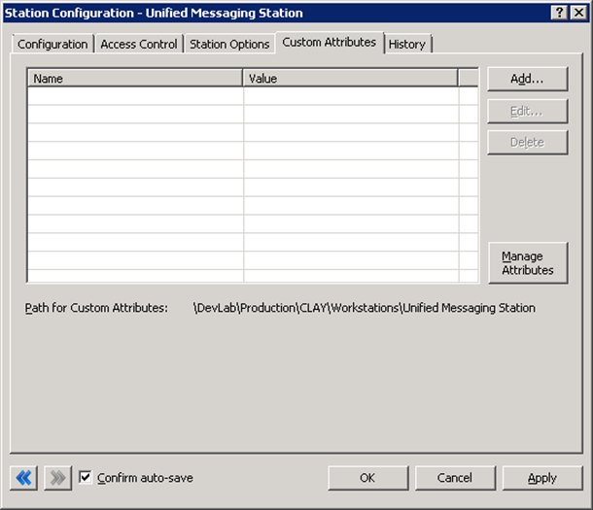The width and height of the screenshot is (593, 510).
Task: Click the Add... button
Action: tap(528, 79)
